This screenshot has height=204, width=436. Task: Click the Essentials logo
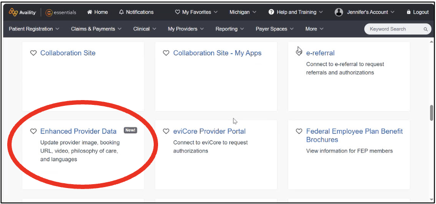coord(61,12)
